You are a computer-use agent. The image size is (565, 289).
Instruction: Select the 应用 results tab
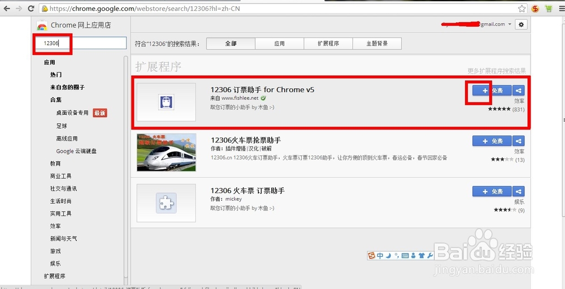pos(279,44)
